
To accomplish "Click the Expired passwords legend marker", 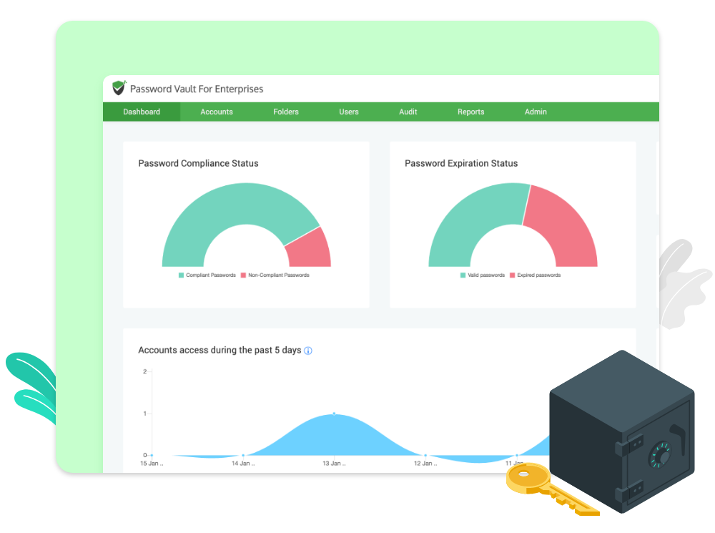I will pos(513,275).
